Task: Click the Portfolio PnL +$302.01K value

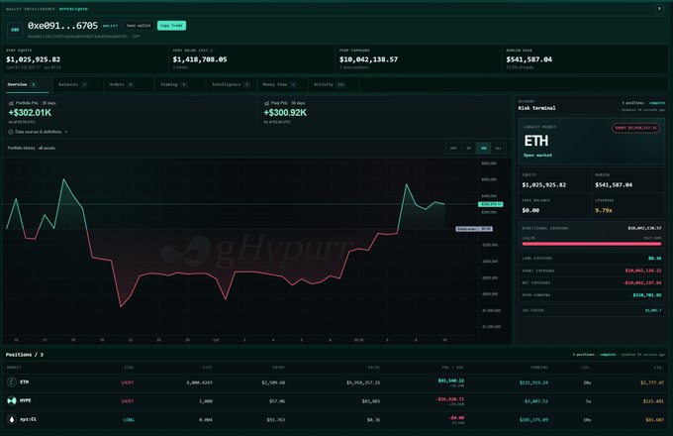Action: coord(30,113)
